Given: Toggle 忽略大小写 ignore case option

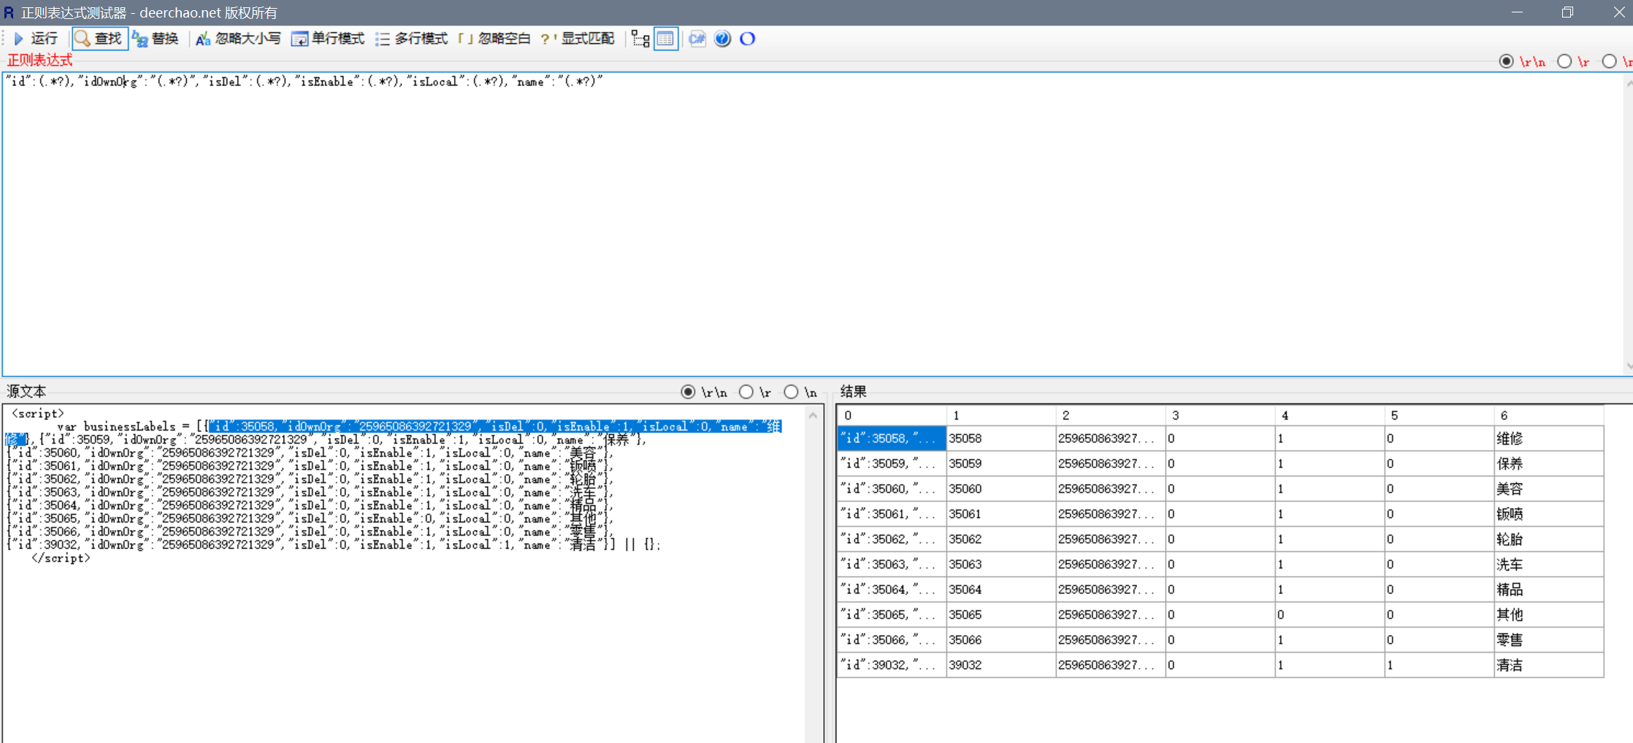Looking at the screenshot, I should click(x=238, y=39).
